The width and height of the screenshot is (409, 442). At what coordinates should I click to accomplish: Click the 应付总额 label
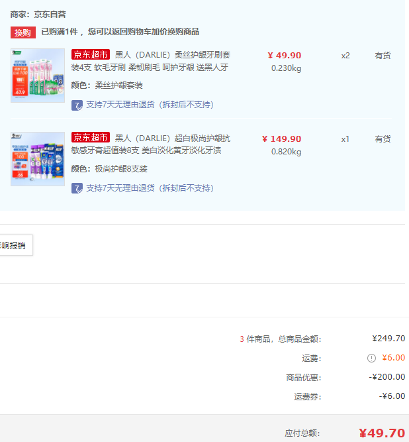pos(302,433)
